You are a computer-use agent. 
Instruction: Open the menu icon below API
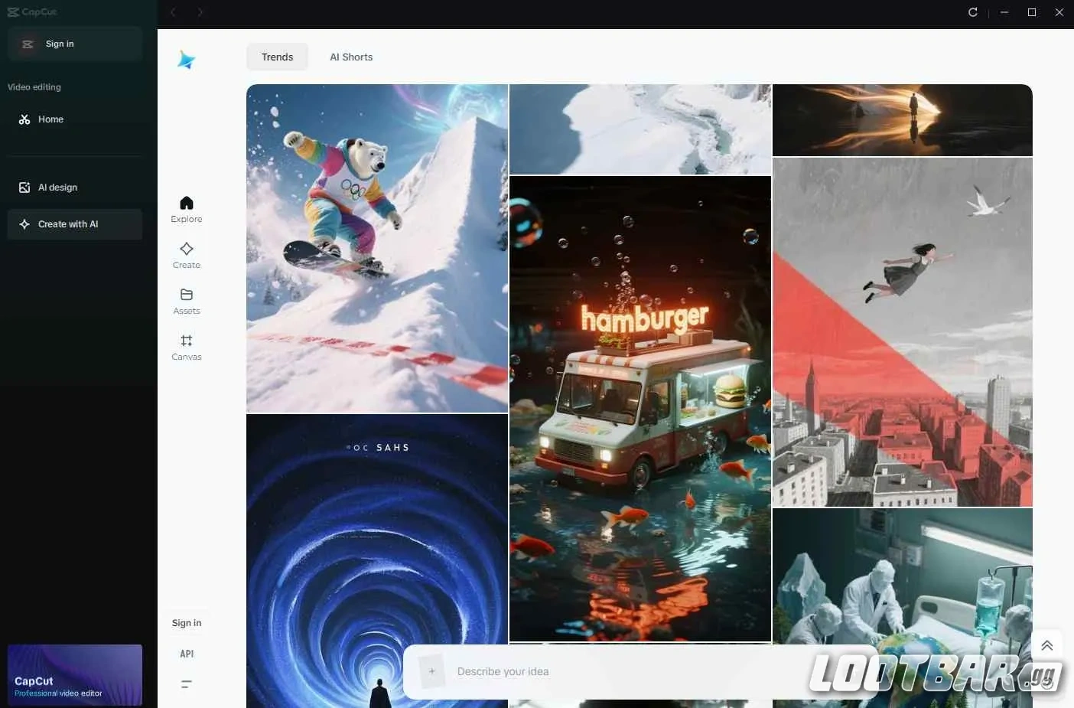point(186,684)
